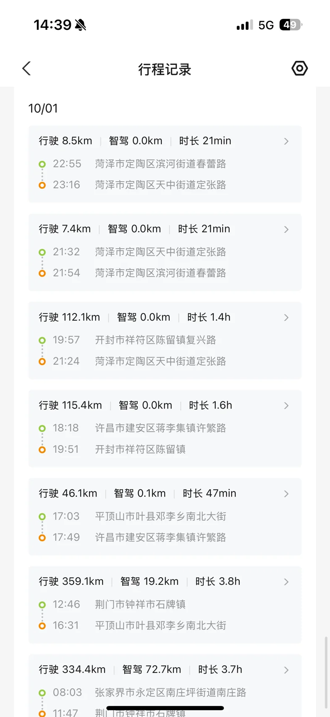
Task: Expand the 8.5km trip chevron
Action: (x=286, y=141)
